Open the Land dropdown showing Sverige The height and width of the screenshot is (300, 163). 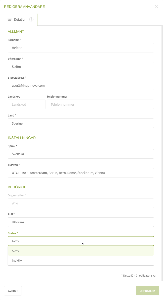tap(81, 123)
